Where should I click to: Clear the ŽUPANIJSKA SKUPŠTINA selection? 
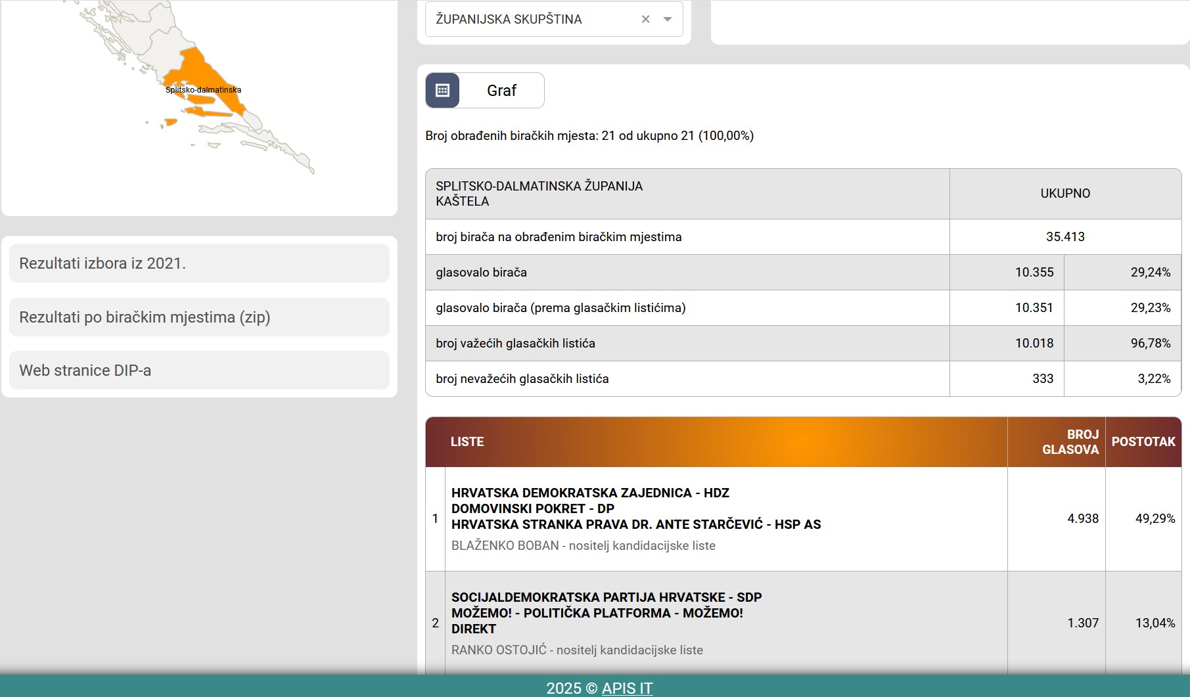645,19
